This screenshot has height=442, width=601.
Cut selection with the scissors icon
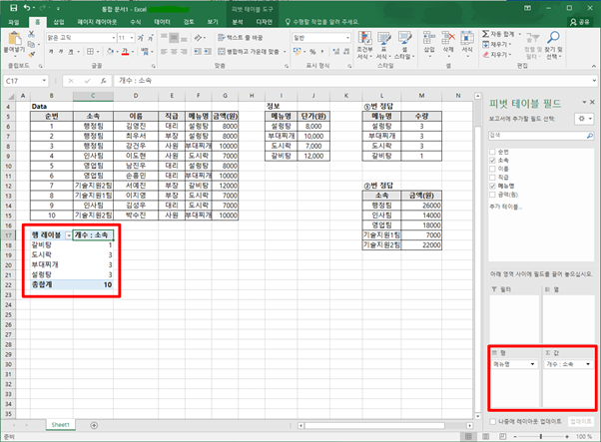(x=31, y=34)
